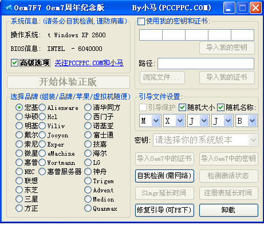Pick the eMachine brand option
264x225 pixels.
[x=42, y=153]
